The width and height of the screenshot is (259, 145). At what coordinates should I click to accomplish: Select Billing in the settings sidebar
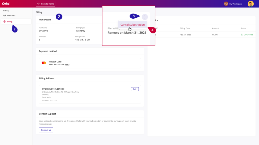[10, 22]
